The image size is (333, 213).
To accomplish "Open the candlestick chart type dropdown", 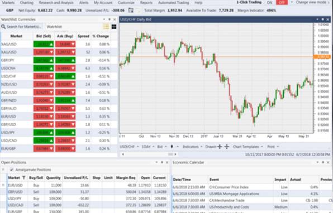I will (174, 147).
